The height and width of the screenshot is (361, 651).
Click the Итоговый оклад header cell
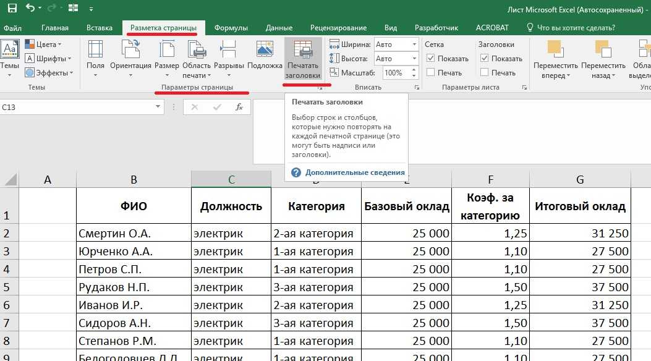(580, 206)
